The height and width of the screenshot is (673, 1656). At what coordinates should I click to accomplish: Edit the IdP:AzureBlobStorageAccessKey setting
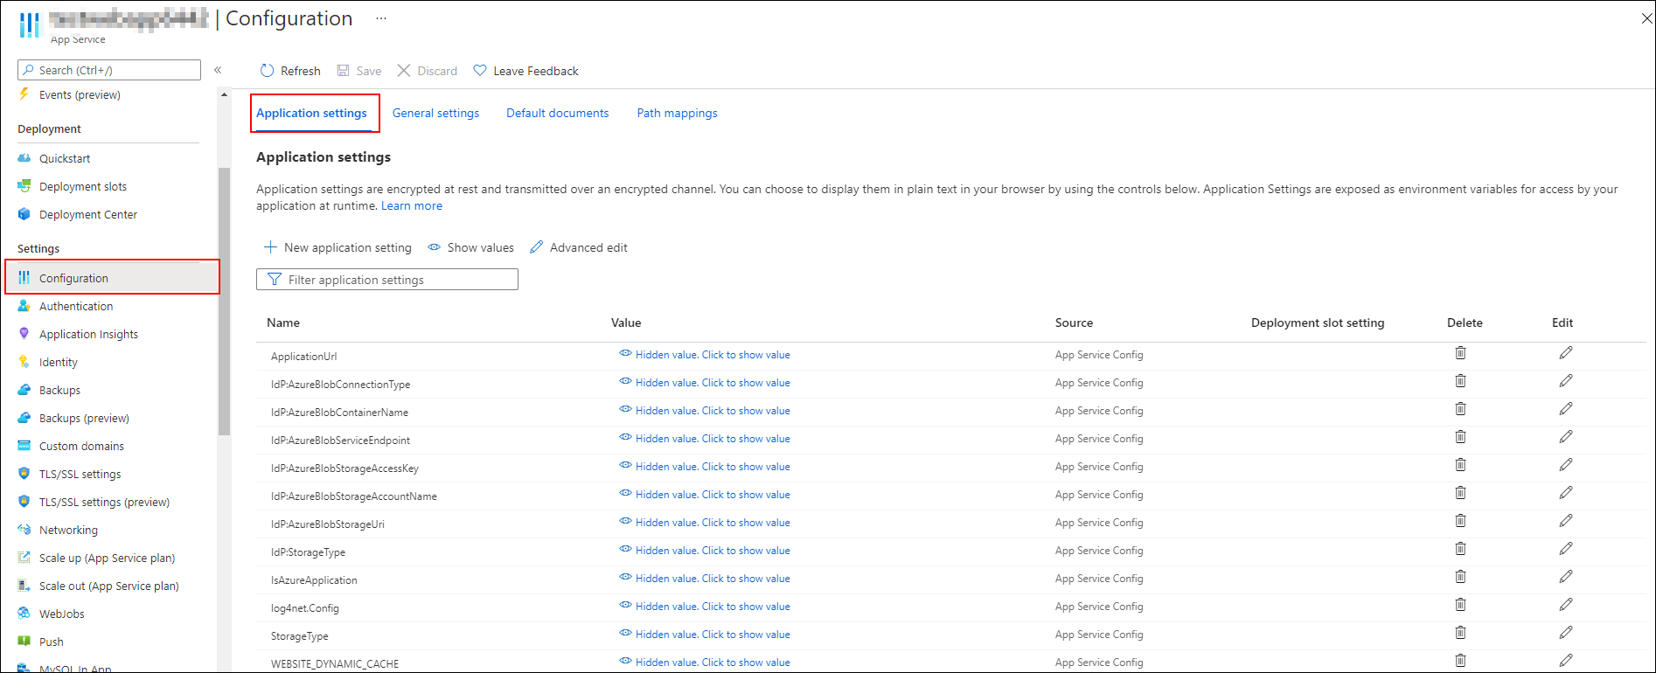pos(1566,465)
